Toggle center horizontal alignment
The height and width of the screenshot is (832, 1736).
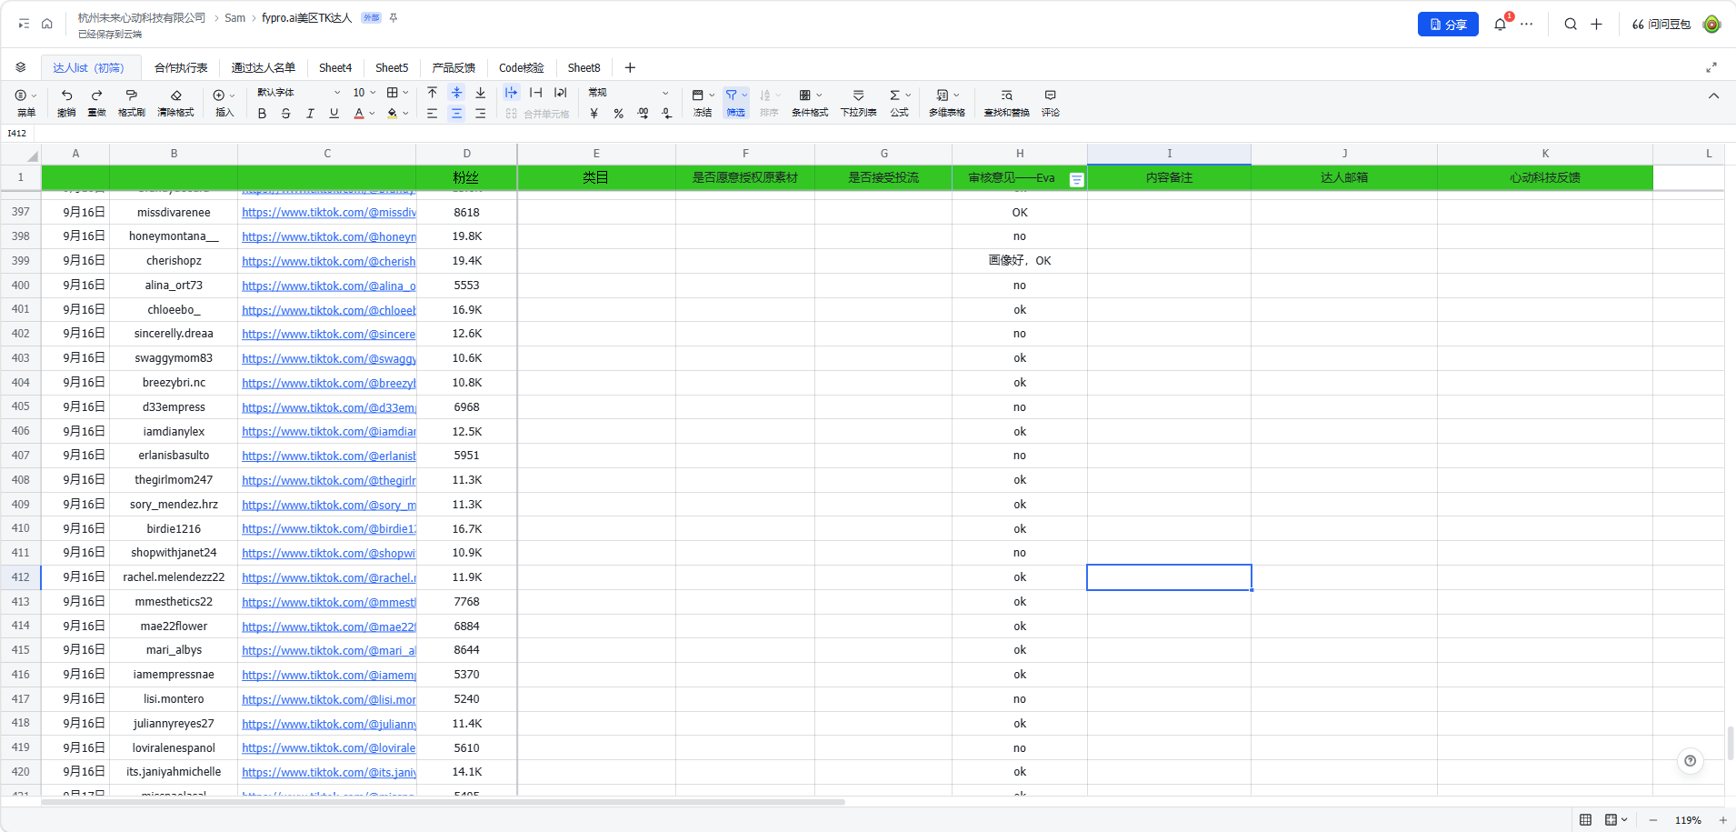(x=456, y=114)
